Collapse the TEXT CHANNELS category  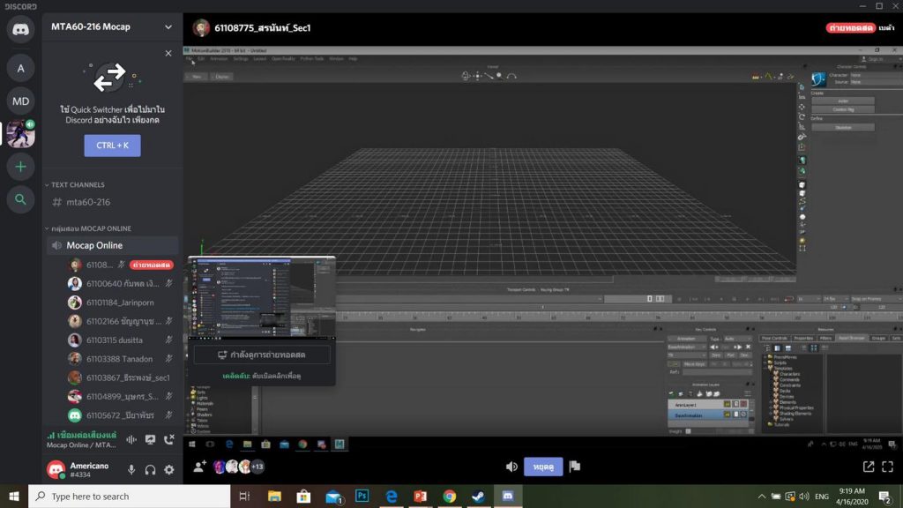point(76,184)
